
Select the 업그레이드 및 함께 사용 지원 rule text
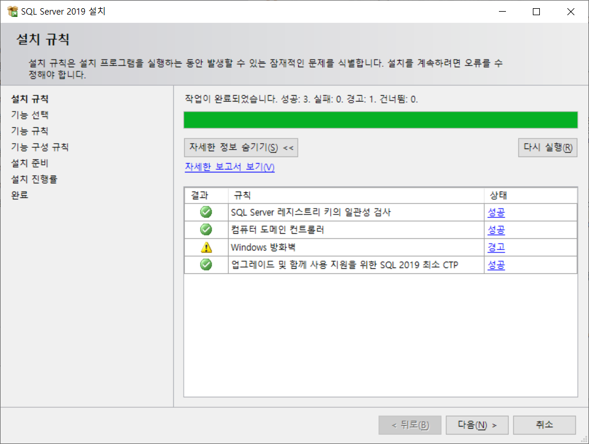pos(345,265)
